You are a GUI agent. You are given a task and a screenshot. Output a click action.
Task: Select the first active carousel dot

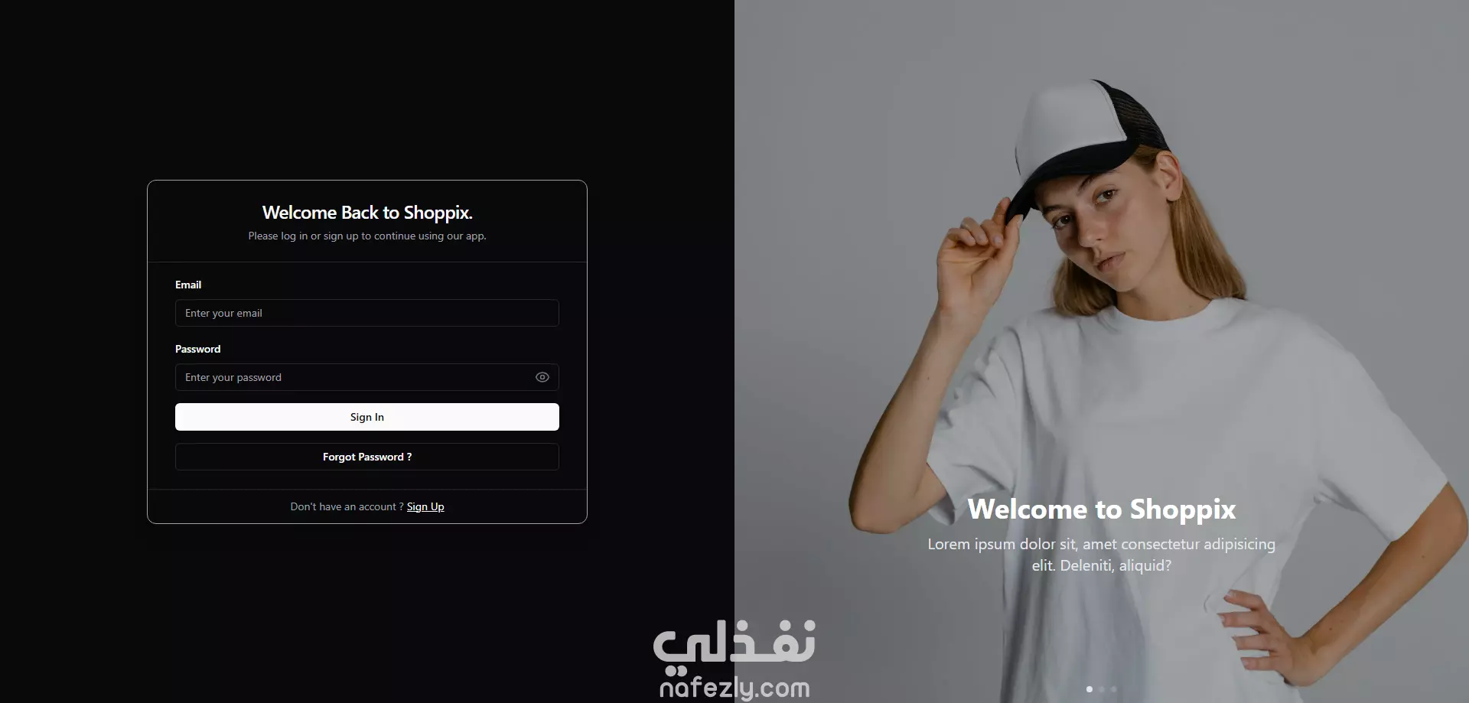click(1090, 689)
